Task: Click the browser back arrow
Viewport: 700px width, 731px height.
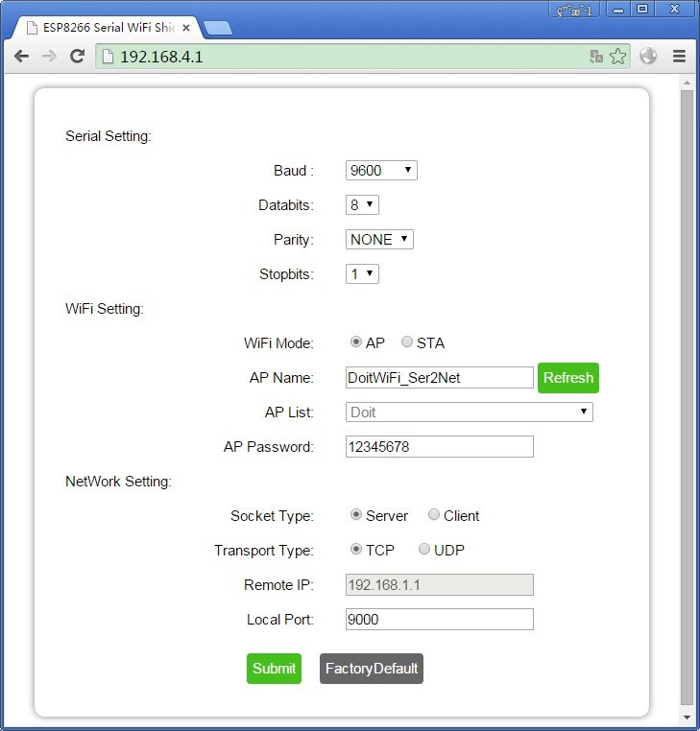Action: (21, 57)
